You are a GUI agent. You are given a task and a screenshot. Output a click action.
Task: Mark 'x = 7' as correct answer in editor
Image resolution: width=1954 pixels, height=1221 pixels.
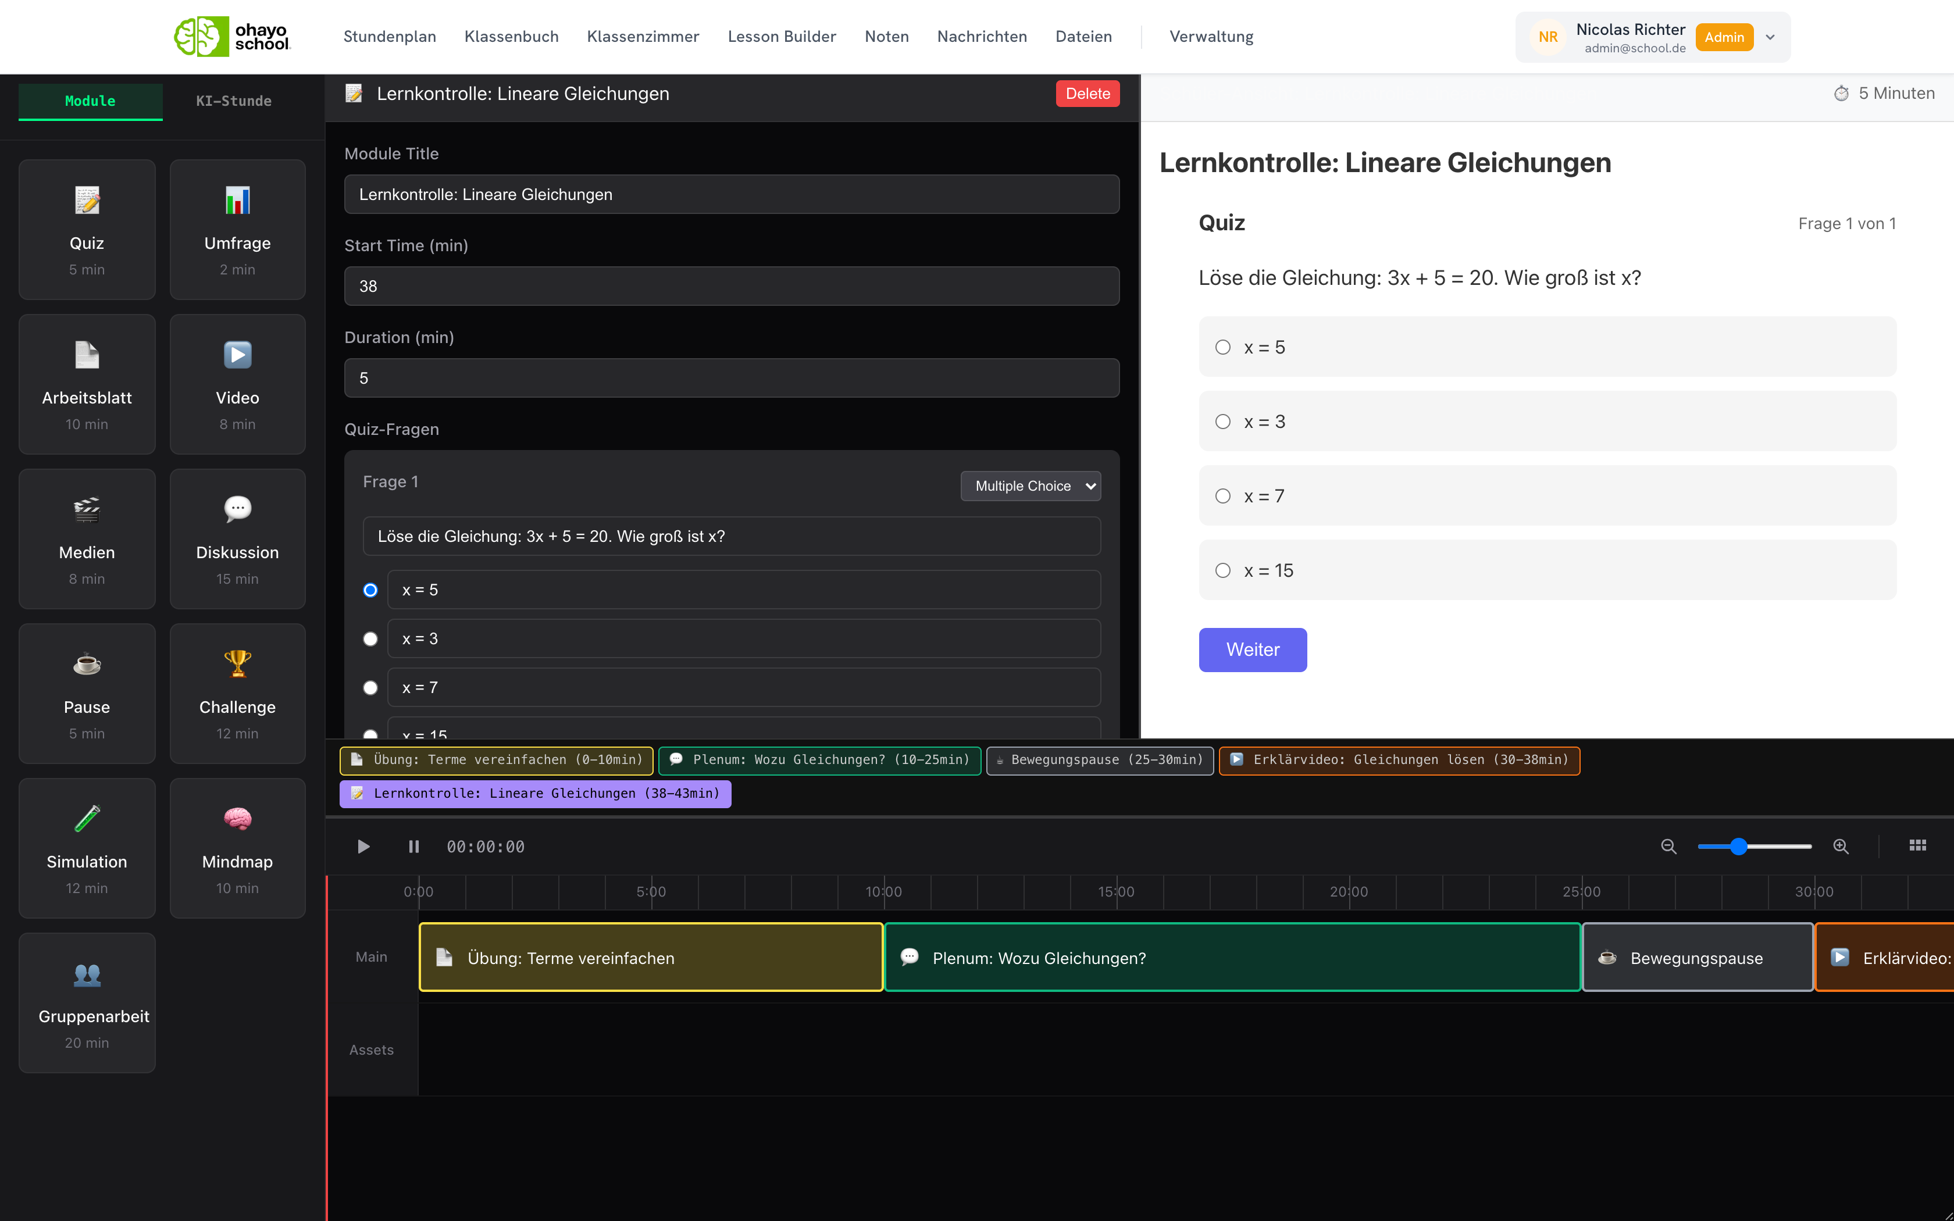(x=370, y=688)
